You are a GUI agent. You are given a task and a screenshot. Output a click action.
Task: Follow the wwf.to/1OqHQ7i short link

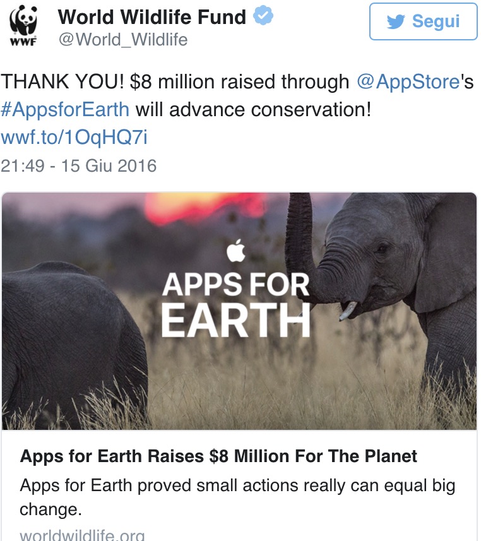pyautogui.click(x=74, y=137)
